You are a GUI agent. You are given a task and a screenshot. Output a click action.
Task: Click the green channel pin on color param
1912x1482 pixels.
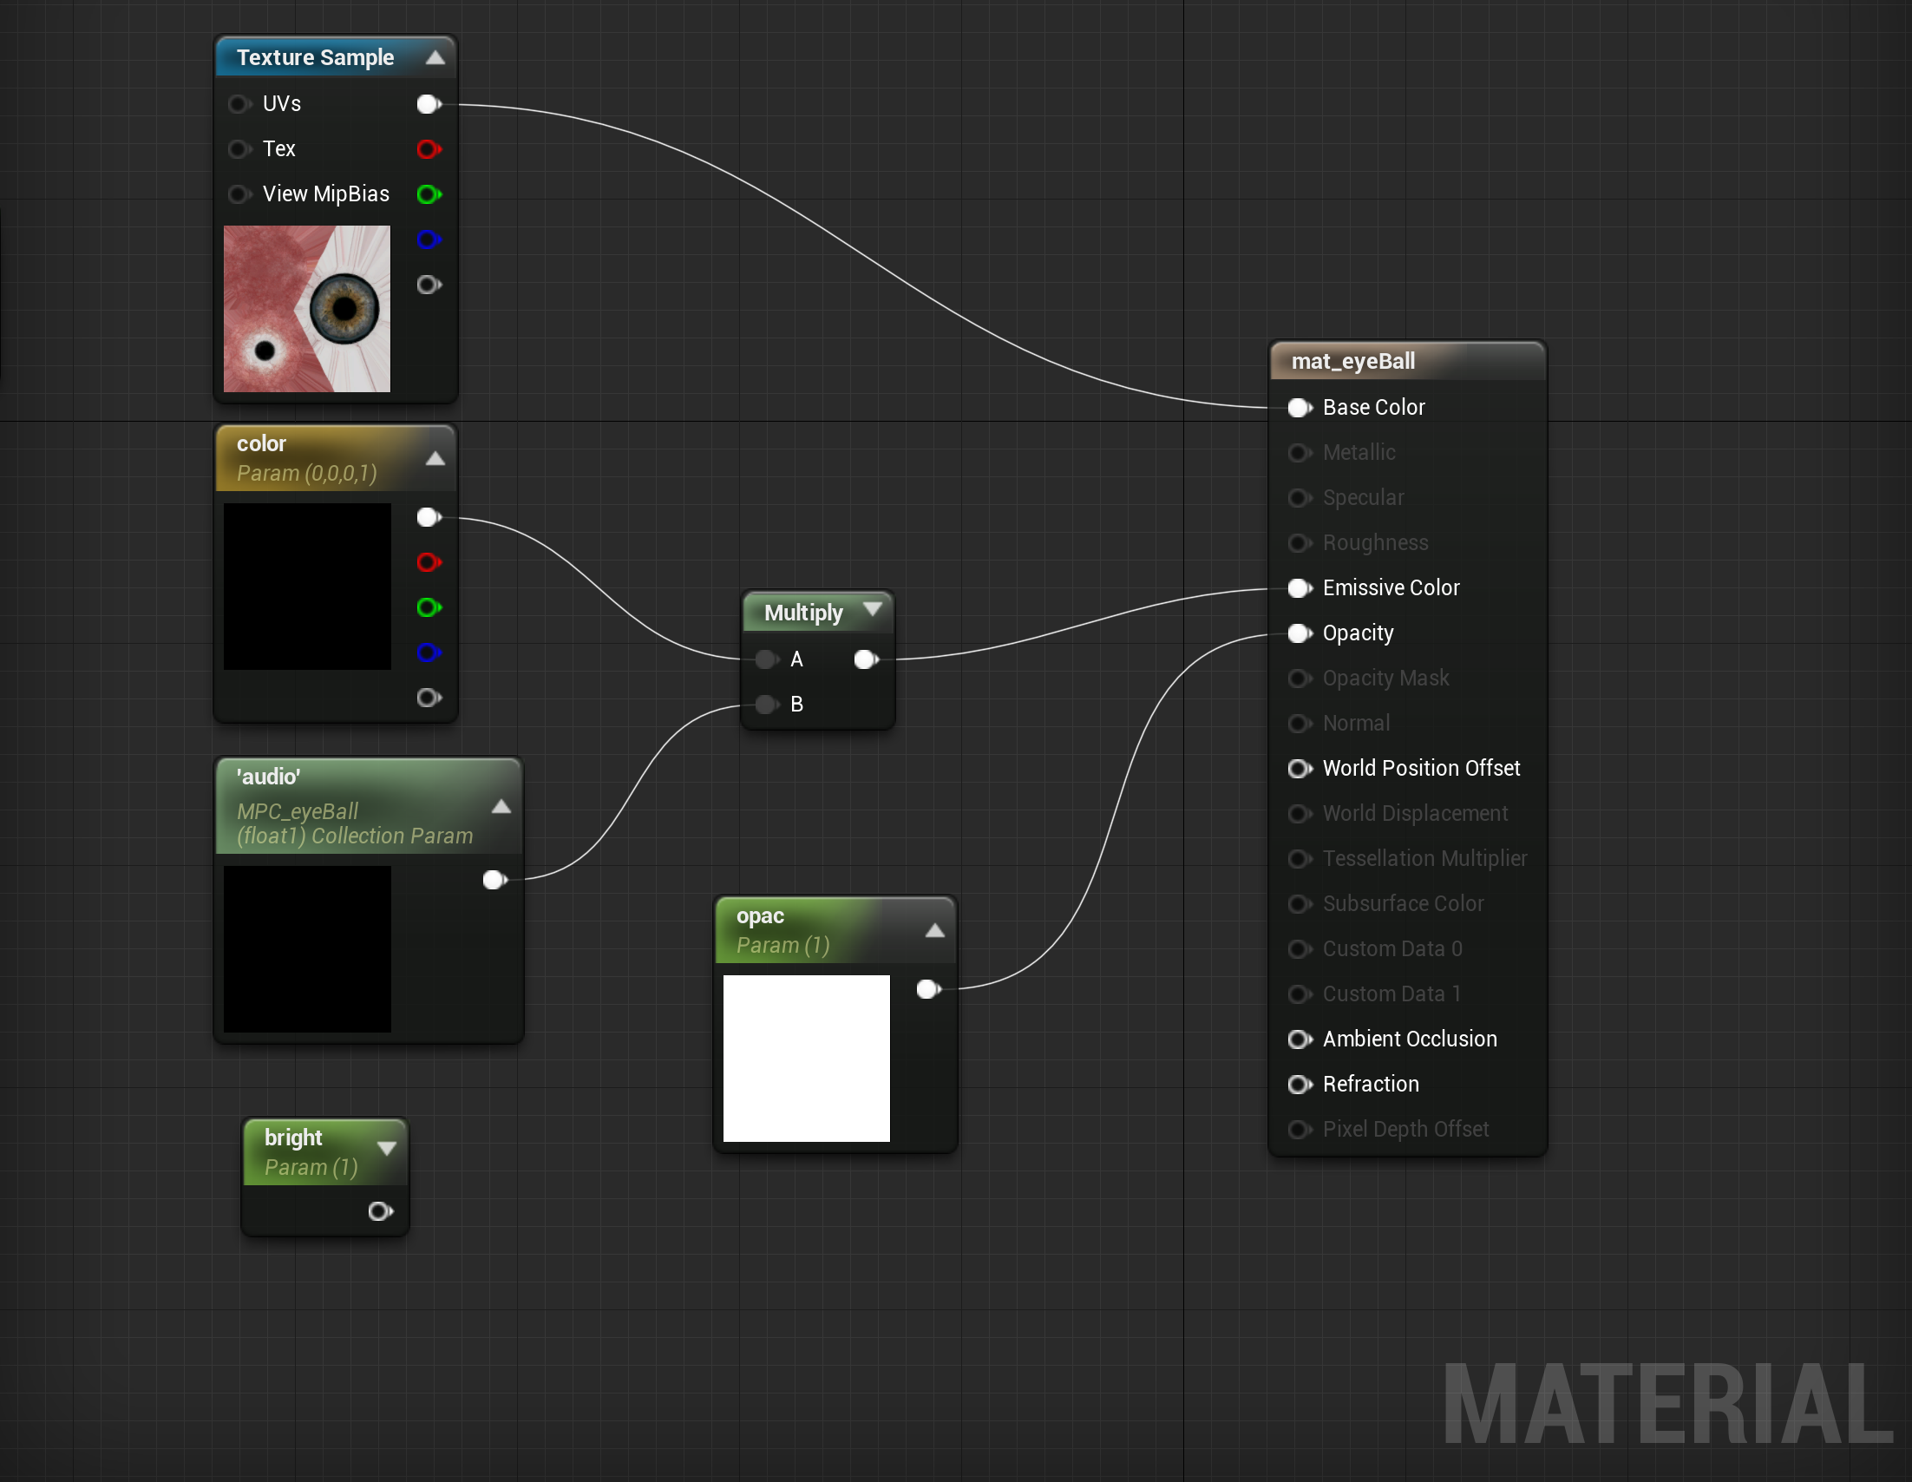click(x=428, y=607)
